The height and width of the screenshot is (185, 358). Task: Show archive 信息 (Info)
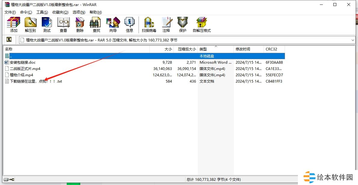(130, 24)
